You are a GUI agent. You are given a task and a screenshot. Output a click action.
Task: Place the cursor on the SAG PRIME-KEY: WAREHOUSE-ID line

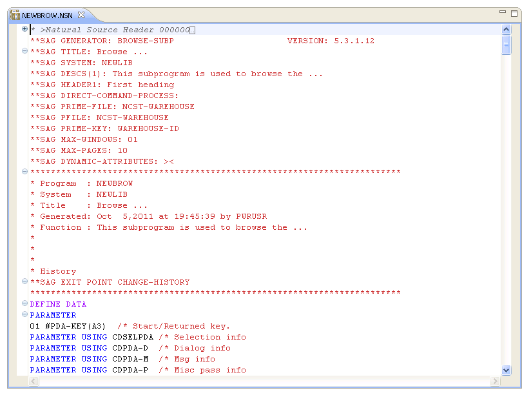click(x=104, y=128)
